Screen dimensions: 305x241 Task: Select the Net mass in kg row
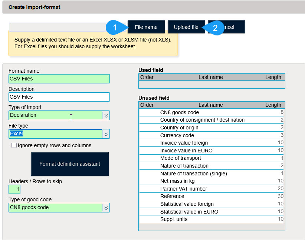click(x=211, y=181)
